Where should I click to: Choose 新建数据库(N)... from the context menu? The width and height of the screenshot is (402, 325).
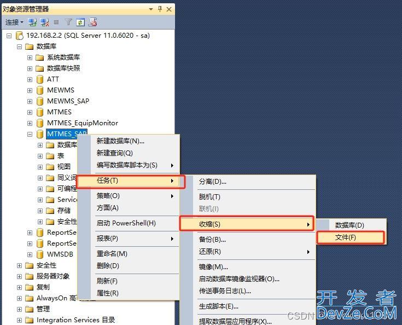point(128,141)
